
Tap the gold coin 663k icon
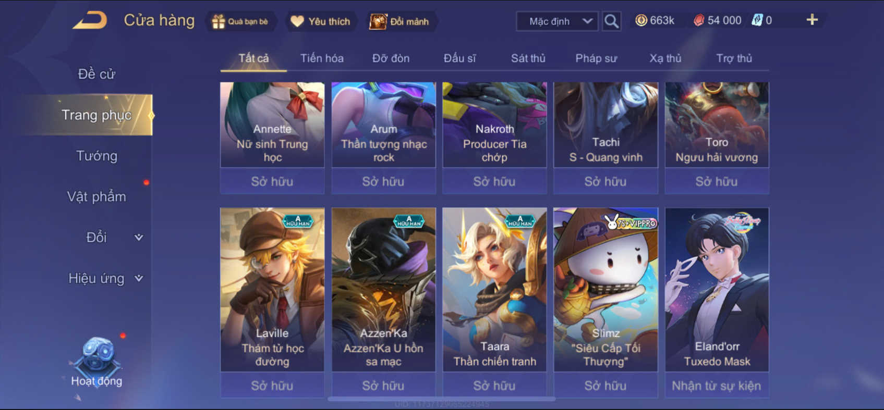tap(641, 20)
